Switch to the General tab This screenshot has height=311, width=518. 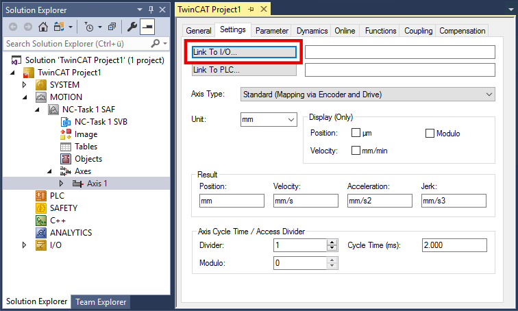[x=199, y=31]
